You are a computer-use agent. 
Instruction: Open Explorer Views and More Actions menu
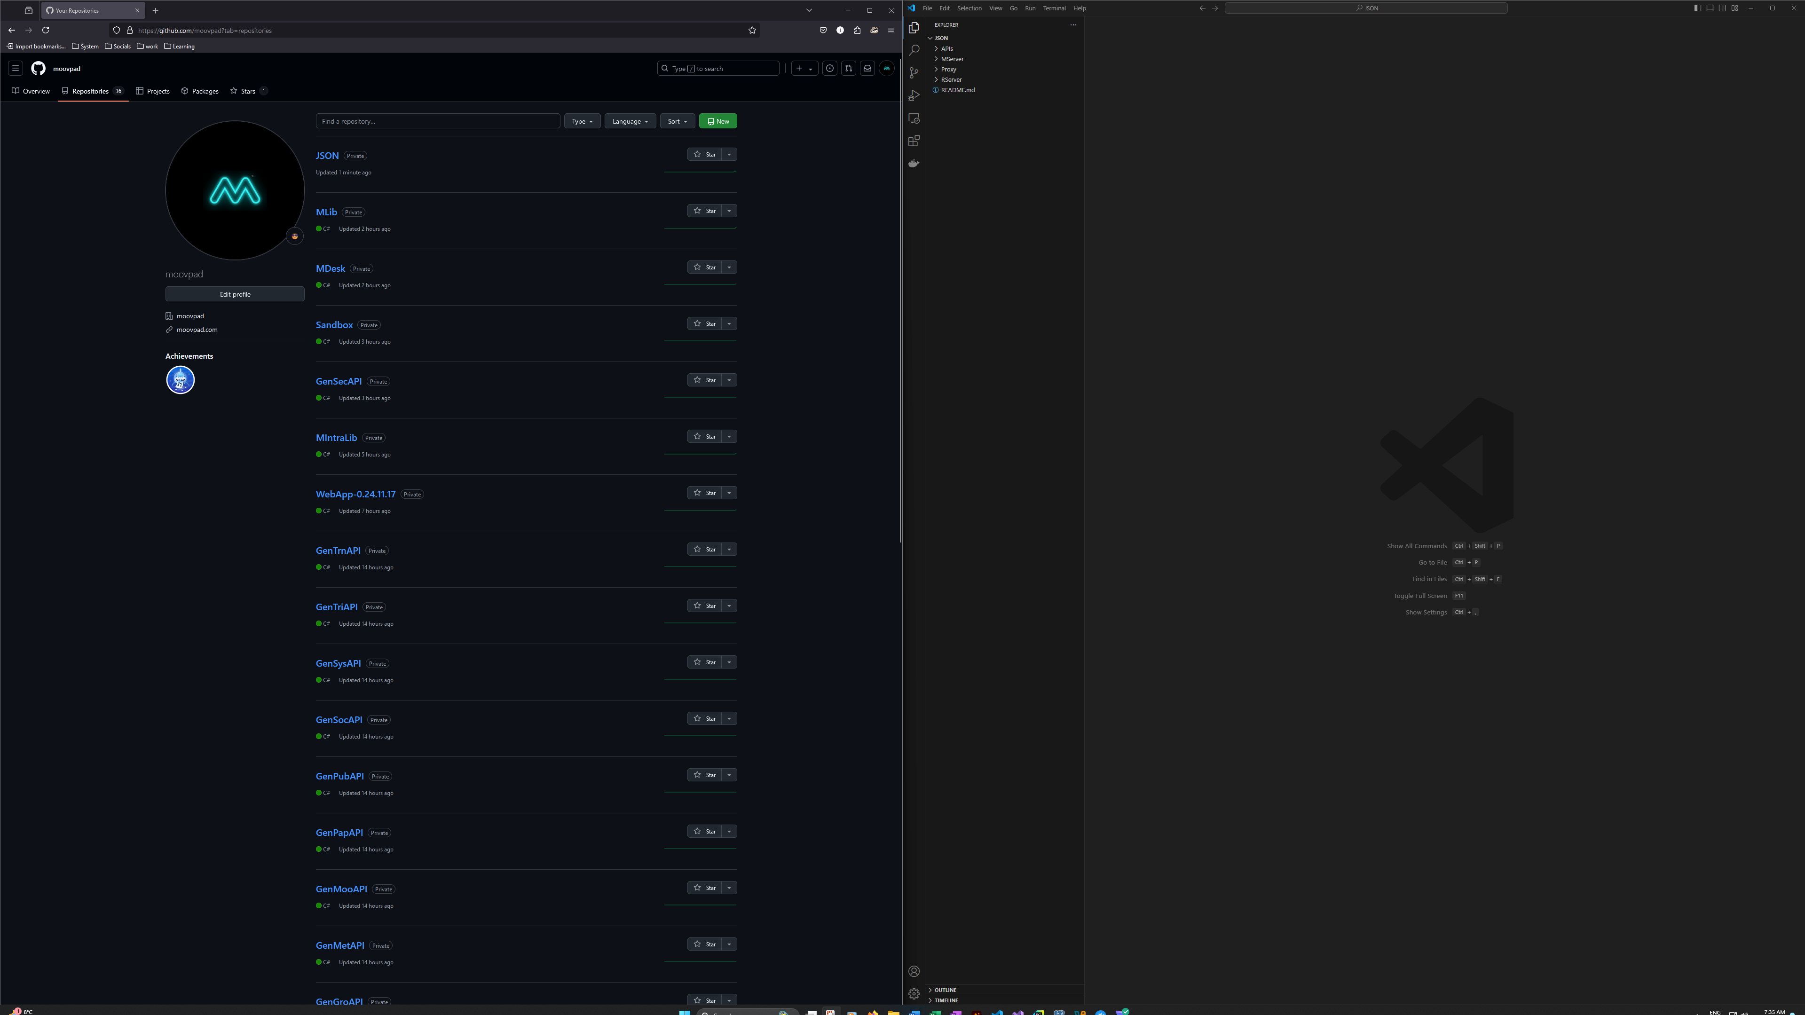tap(1073, 24)
